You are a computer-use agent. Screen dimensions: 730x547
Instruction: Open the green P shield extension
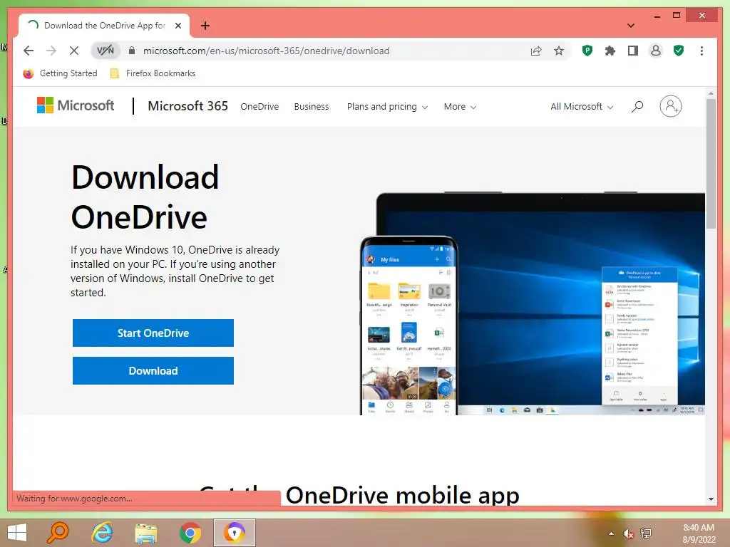pyautogui.click(x=587, y=51)
